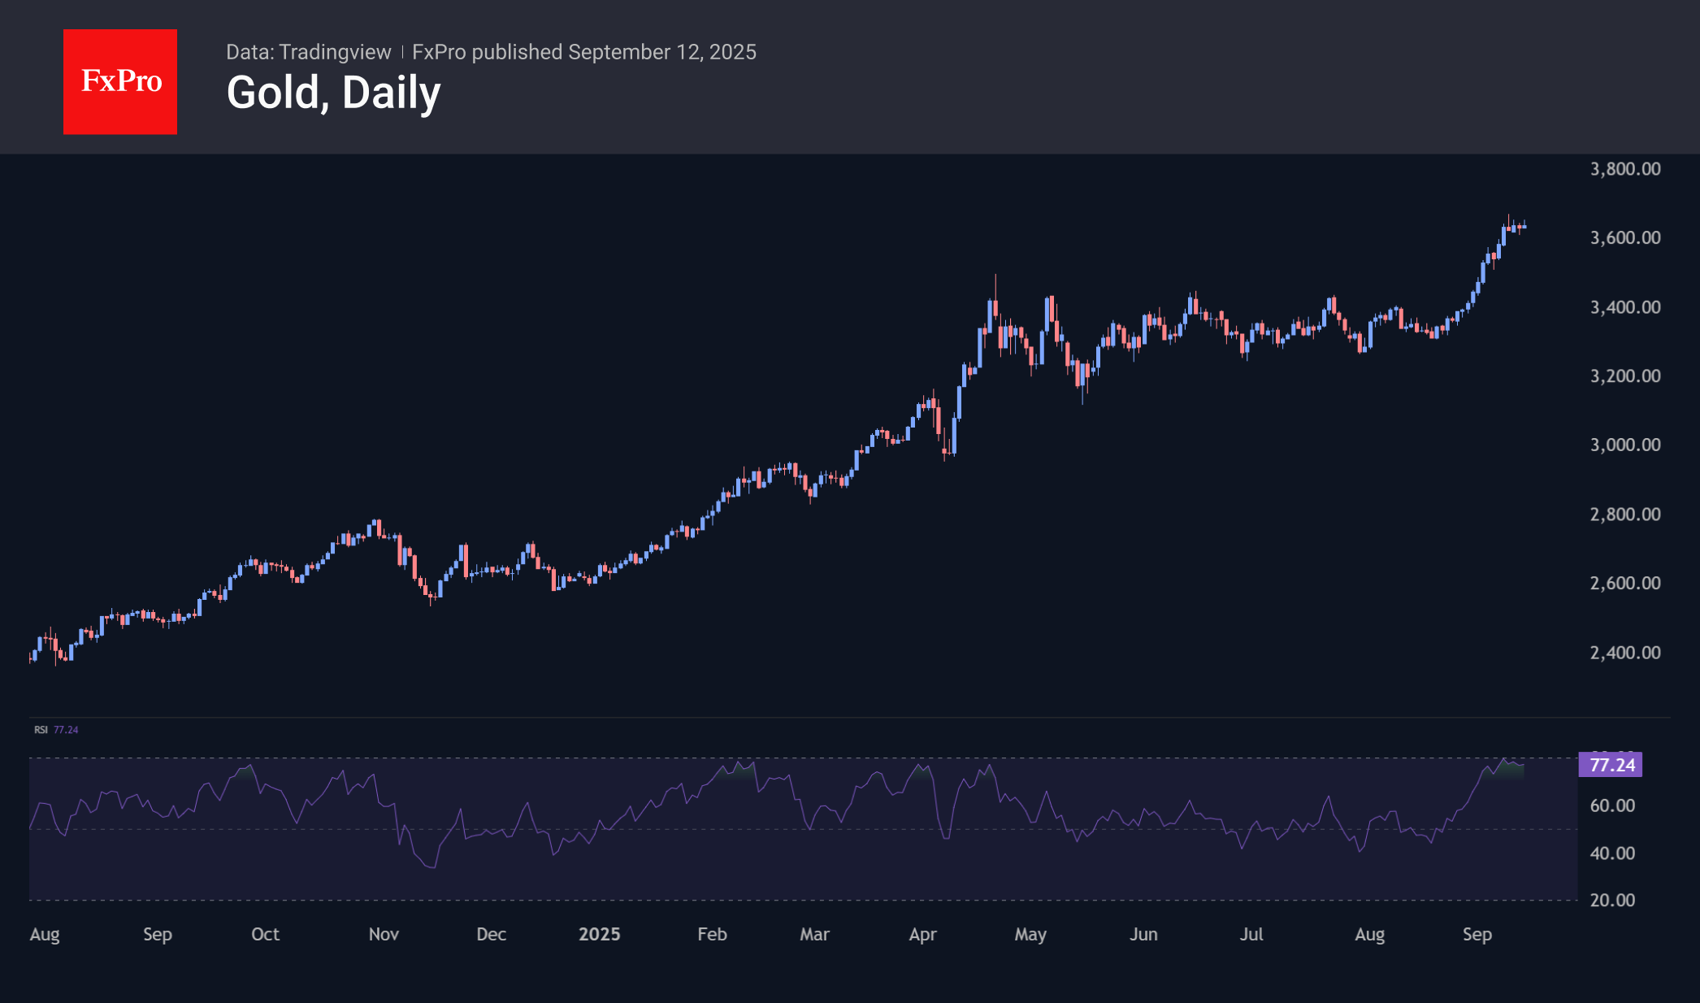Open the RSI settings from its label

[40, 730]
